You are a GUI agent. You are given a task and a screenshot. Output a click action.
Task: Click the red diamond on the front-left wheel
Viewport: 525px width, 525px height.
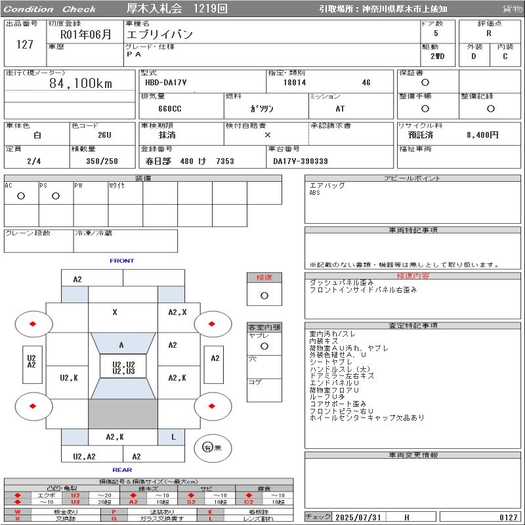[32, 324]
